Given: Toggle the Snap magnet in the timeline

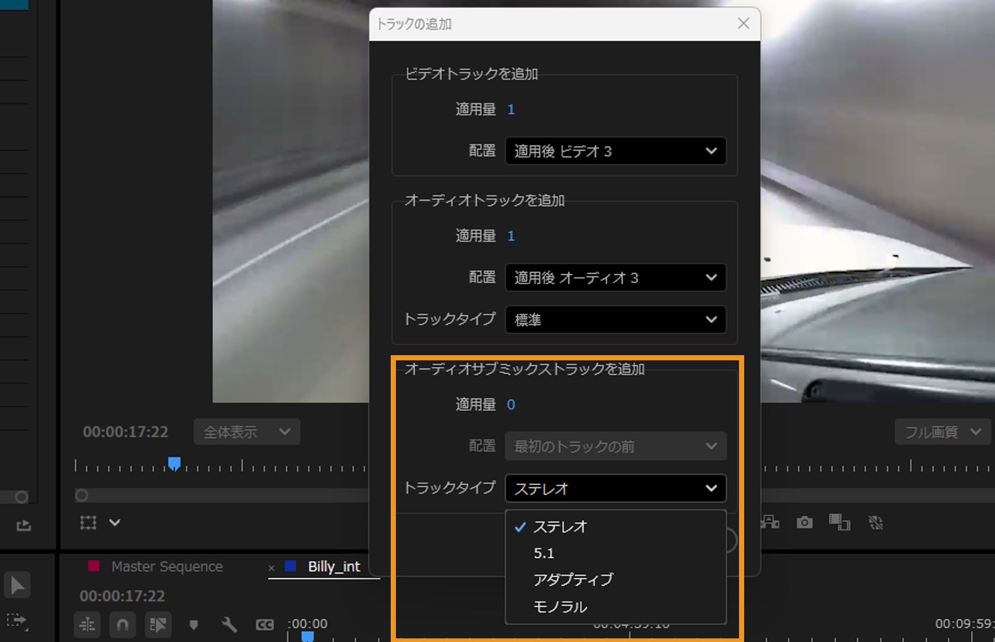Looking at the screenshot, I should click(x=122, y=624).
